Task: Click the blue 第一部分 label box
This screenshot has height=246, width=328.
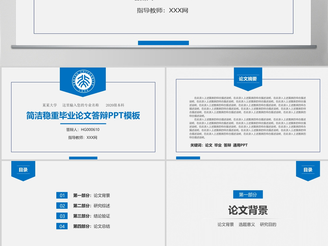Action: 248,195
